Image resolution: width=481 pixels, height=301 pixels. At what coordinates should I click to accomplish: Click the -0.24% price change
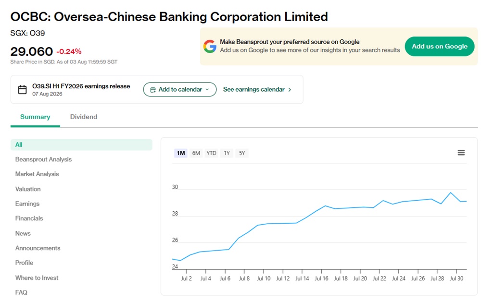click(x=69, y=51)
